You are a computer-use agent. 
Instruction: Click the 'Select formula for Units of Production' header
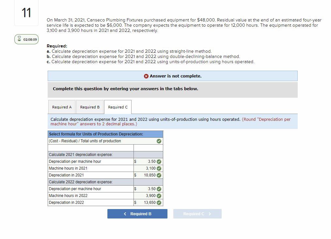(x=105, y=134)
